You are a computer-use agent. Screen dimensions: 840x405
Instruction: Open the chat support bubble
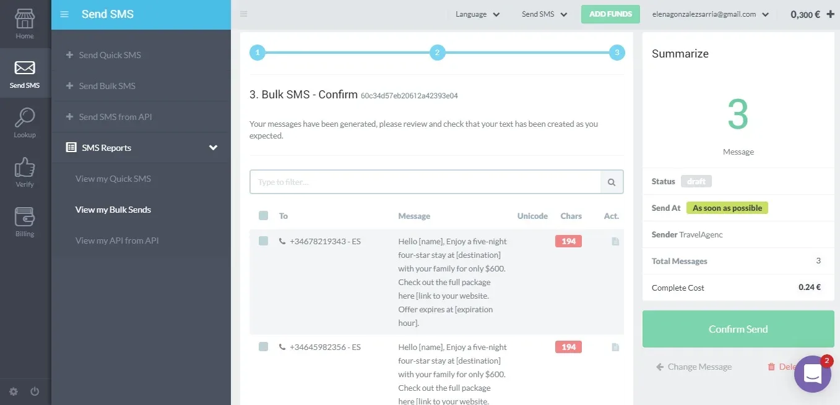(x=812, y=374)
